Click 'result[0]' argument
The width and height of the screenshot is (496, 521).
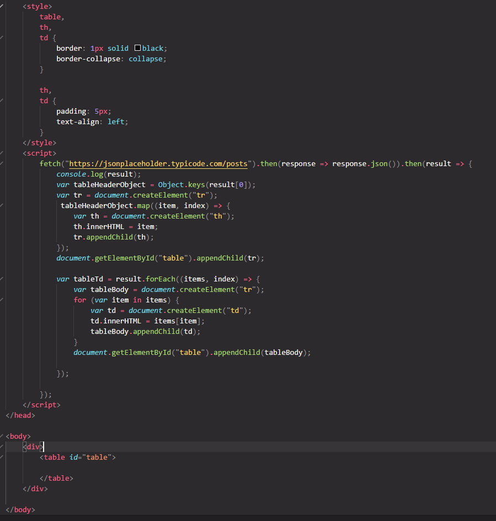(228, 185)
